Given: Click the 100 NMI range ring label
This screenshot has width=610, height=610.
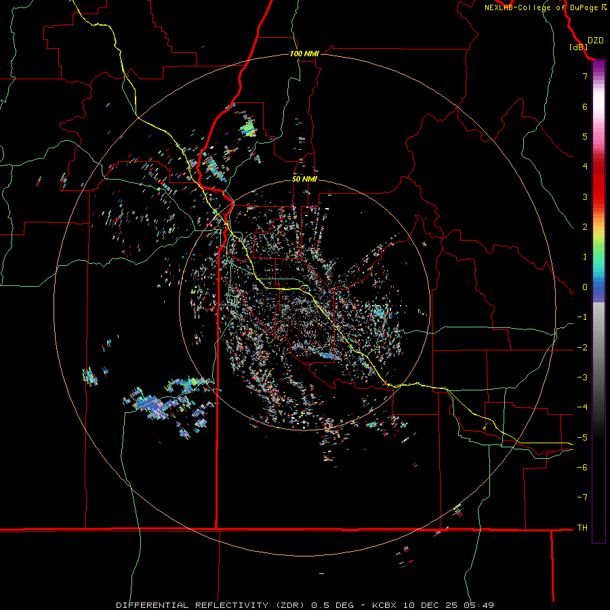Looking at the screenshot, I should coord(304,54).
